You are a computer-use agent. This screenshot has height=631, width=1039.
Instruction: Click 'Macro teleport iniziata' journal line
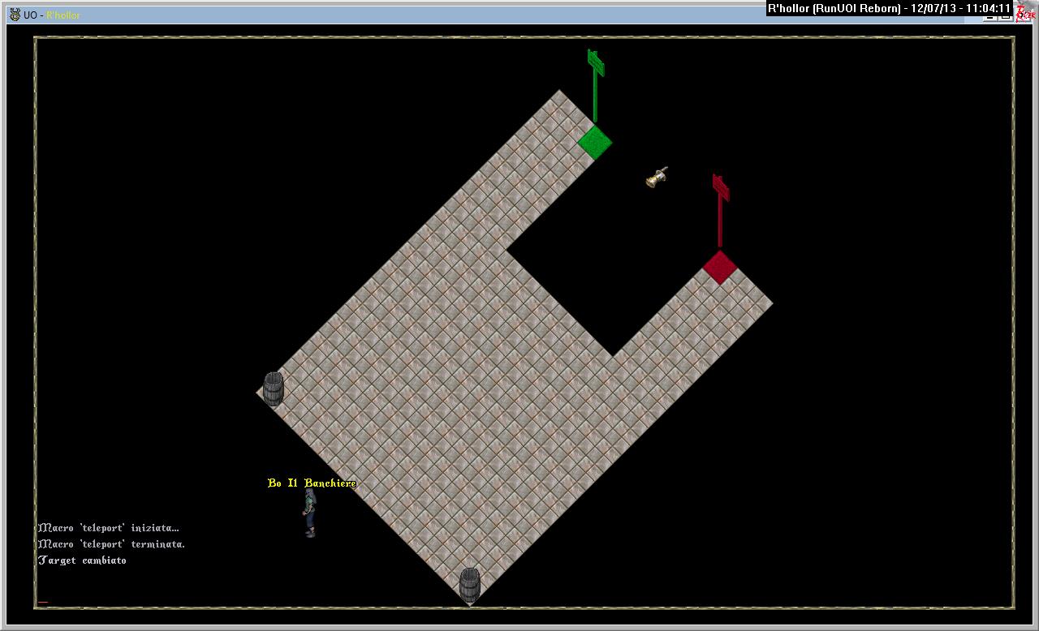[x=109, y=528]
